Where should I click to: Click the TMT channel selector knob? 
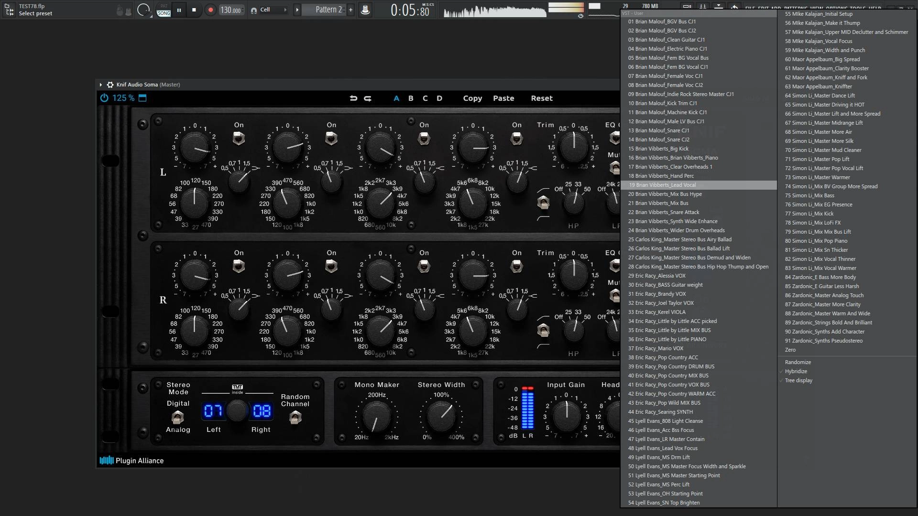click(237, 411)
